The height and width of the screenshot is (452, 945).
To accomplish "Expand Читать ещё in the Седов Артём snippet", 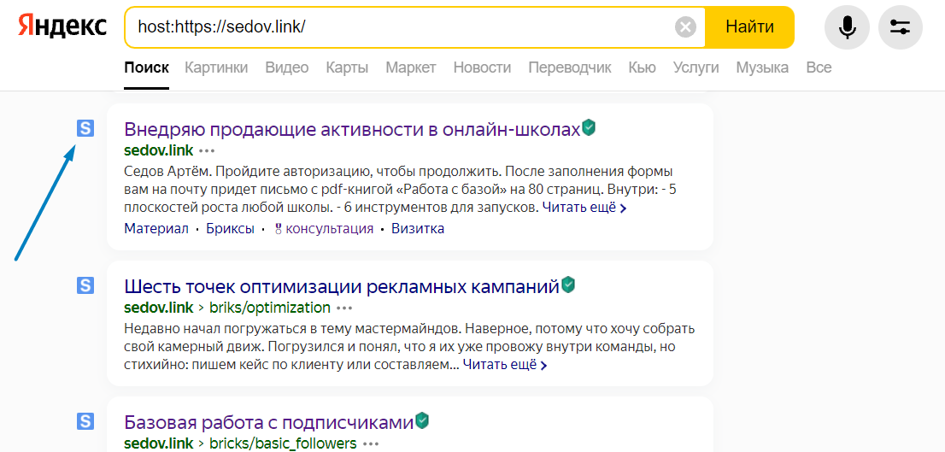I will (x=584, y=208).
